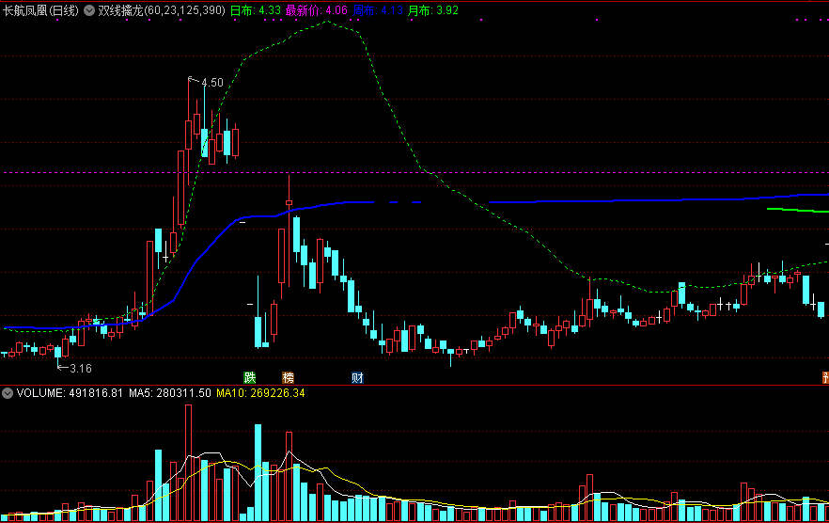This screenshot has width=829, height=523.
Task: Click the 月布: 3.92 value
Action: click(x=433, y=10)
